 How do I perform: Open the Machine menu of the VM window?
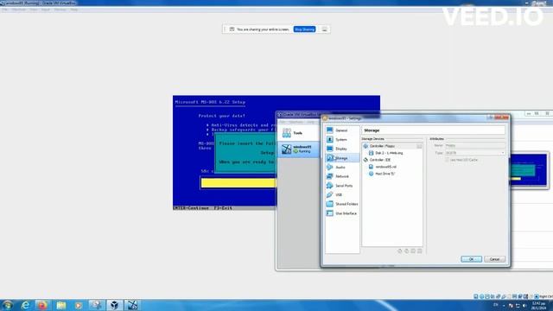(x=19, y=10)
